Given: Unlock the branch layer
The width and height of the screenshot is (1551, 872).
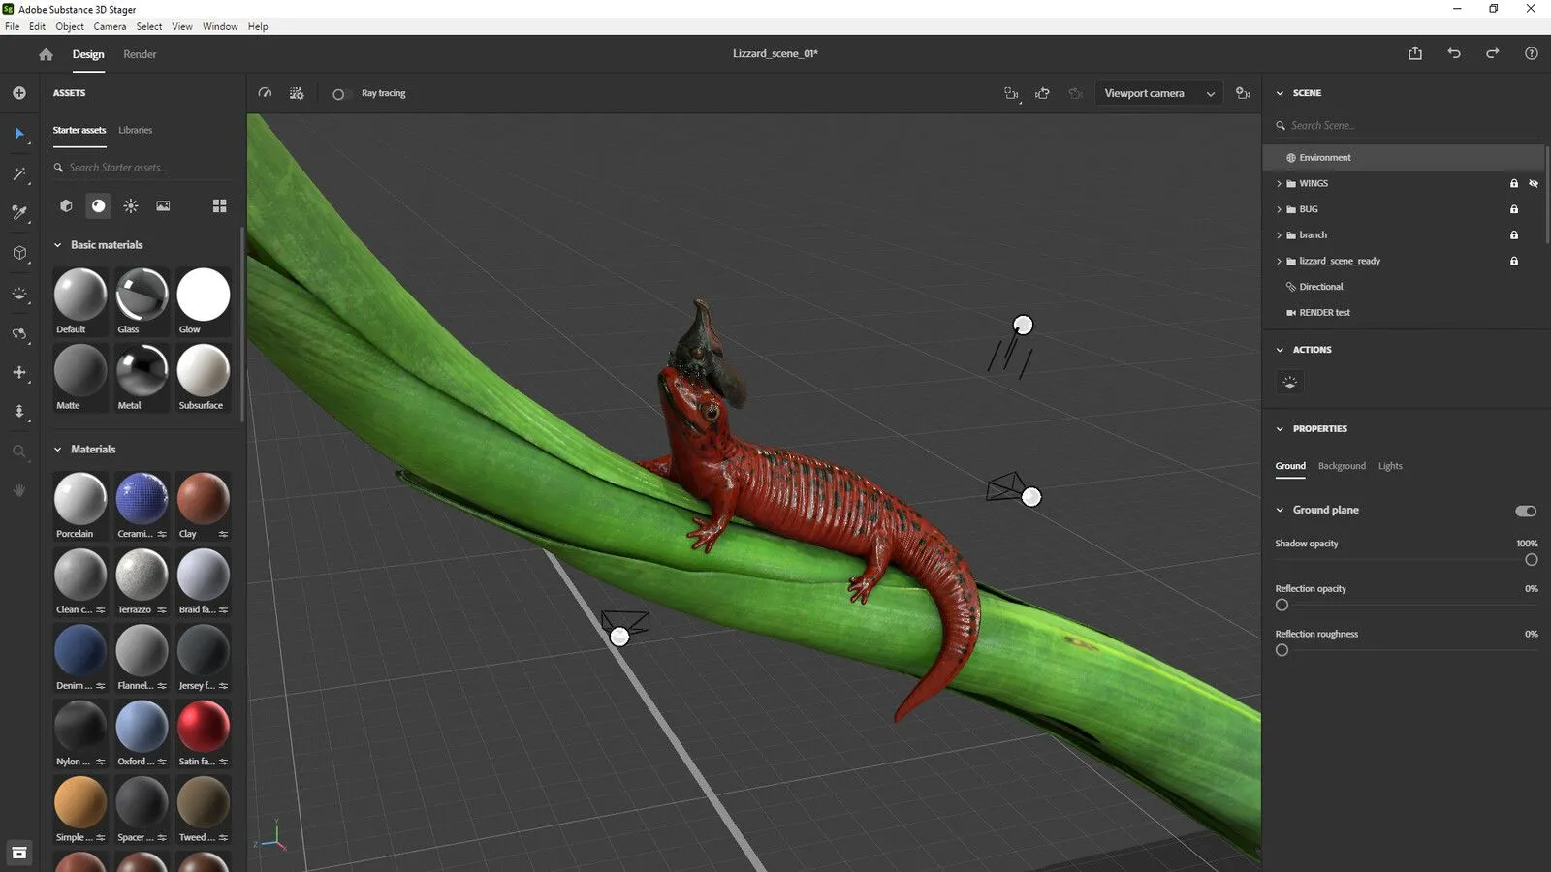Looking at the screenshot, I should (1514, 234).
